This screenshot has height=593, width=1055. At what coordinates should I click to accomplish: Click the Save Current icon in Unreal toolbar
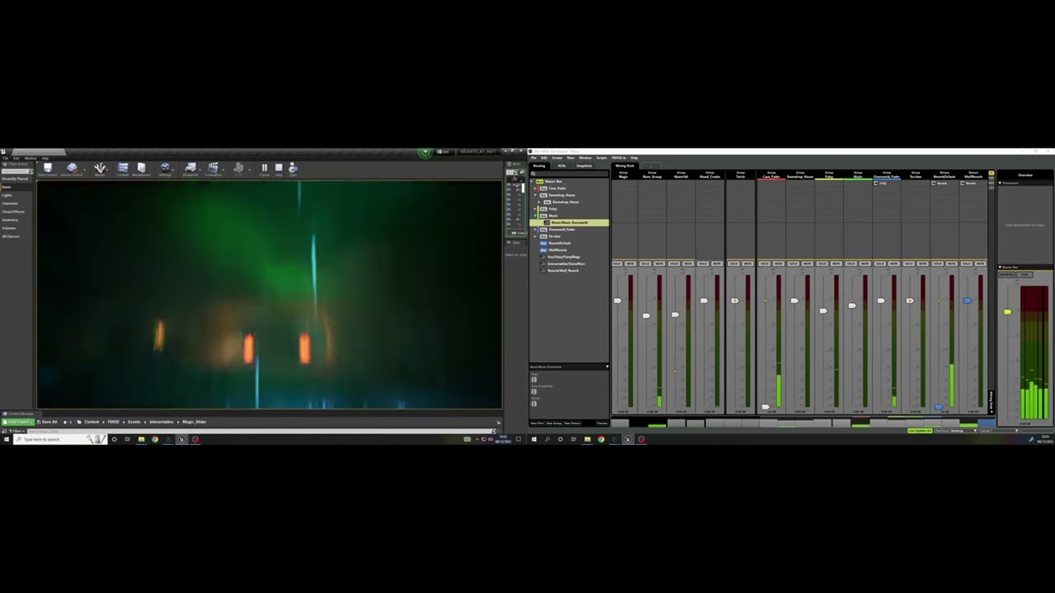click(x=48, y=168)
